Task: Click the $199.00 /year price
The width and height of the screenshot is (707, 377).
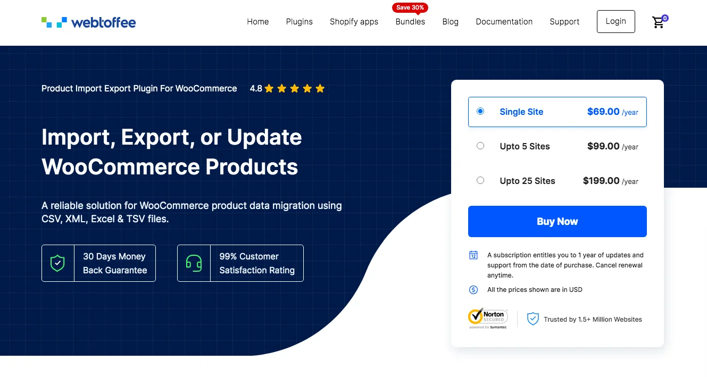Action: (x=611, y=181)
